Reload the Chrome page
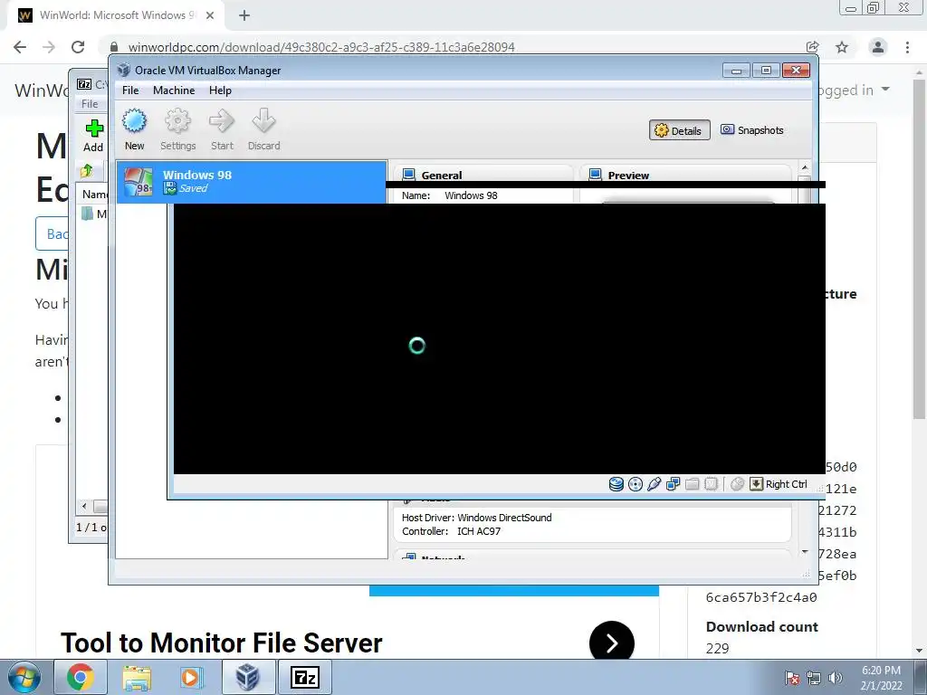 (x=78, y=47)
